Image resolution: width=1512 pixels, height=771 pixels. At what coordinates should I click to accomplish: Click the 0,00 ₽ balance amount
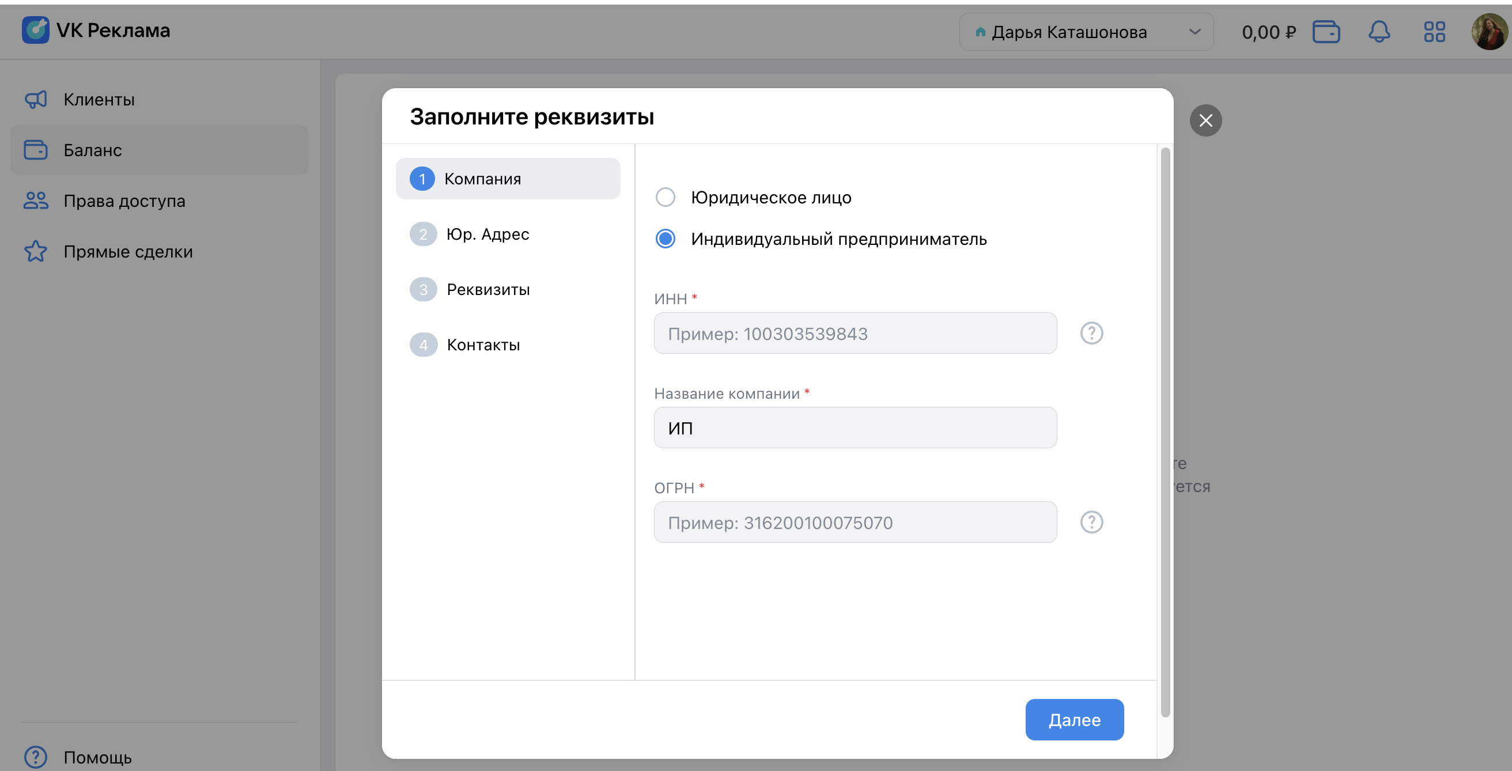1268,32
